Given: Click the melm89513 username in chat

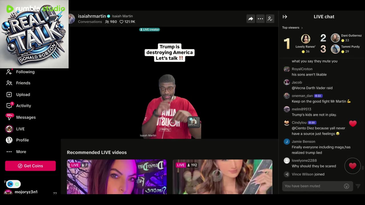Looking at the screenshot, I should click(301, 109).
